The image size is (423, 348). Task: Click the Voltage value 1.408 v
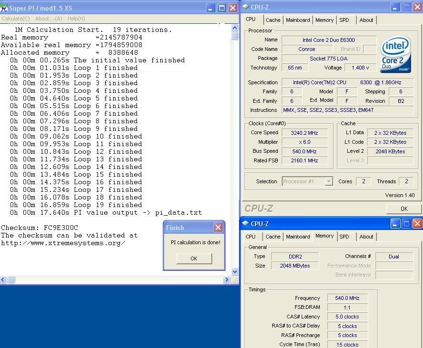pos(360,68)
